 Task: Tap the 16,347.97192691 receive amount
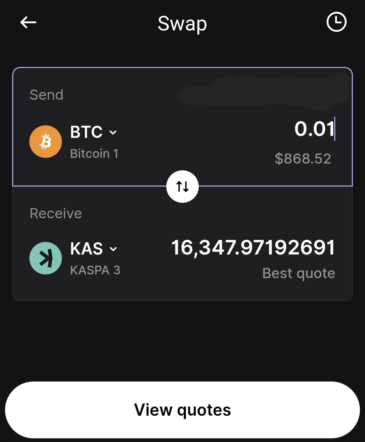click(253, 248)
